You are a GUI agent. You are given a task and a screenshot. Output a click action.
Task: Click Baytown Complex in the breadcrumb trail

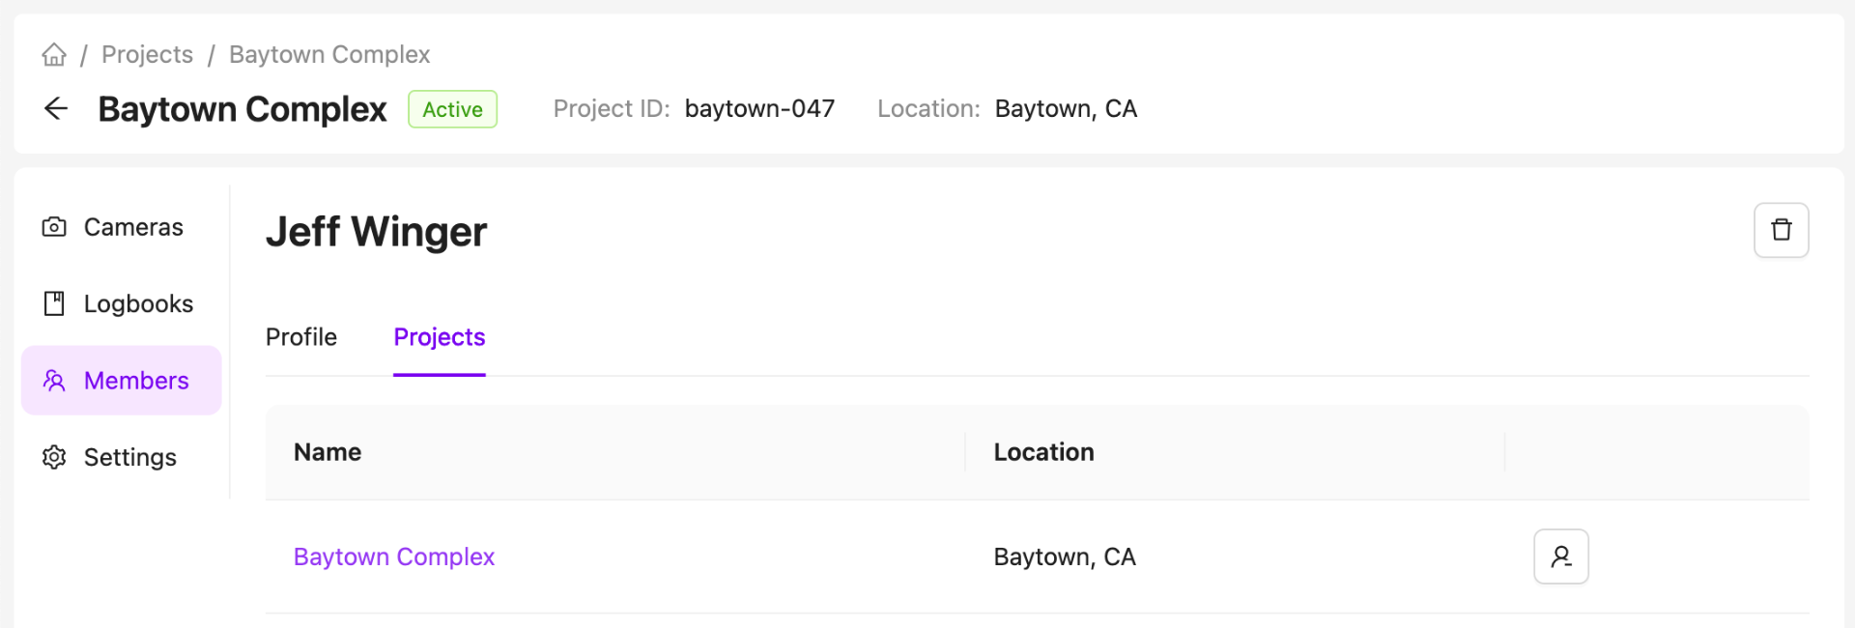(329, 55)
